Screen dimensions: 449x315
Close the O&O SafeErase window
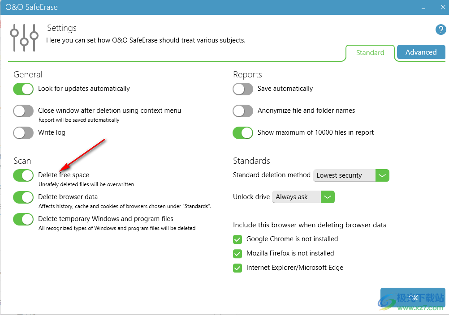443,8
